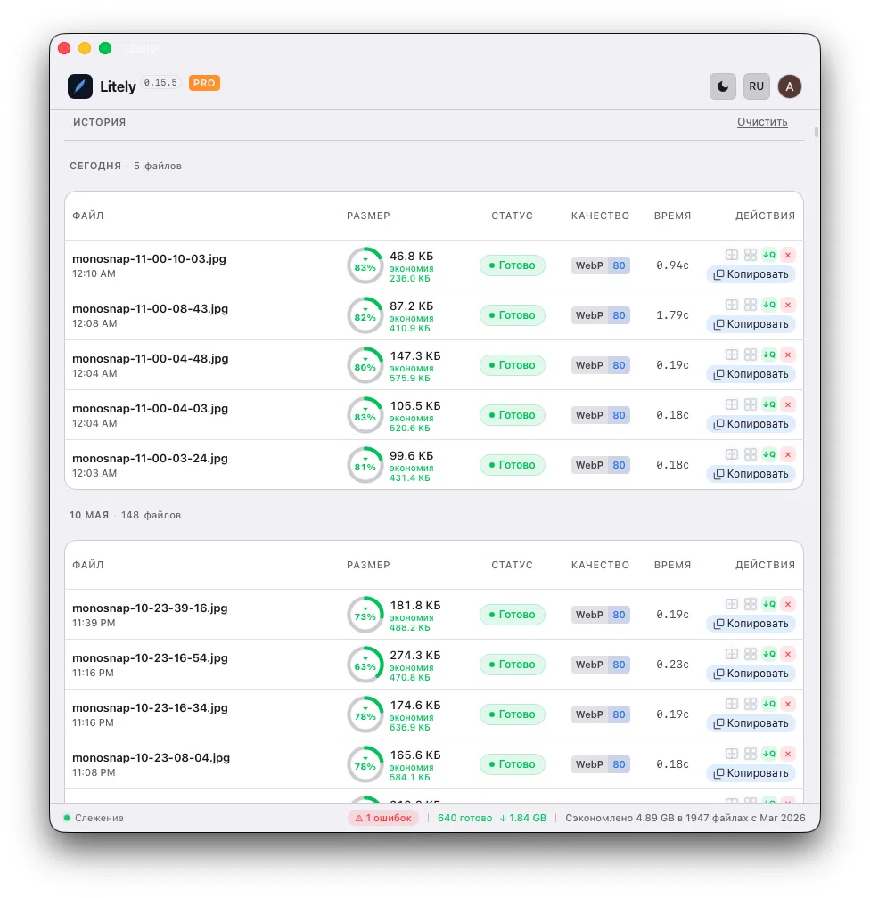Click the 'Готово' status for monosnap-11-00-08-43.jpg
The width and height of the screenshot is (870, 898).
513,315
